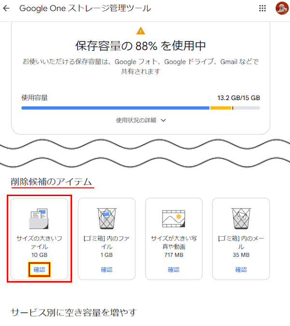Viewport: 290px width, 326px height.
Task: Click the 13.2 GB/15 GB usage value
Action: (239, 98)
